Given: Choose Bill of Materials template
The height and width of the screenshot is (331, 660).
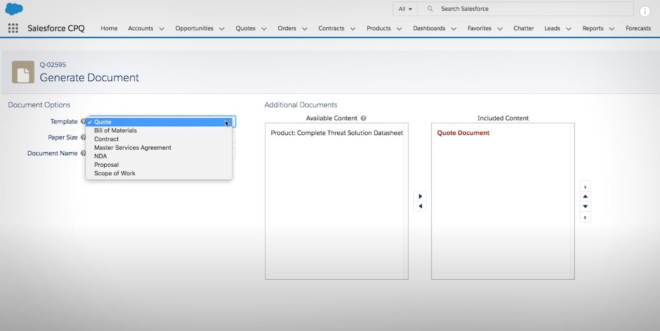Looking at the screenshot, I should click(x=159, y=131).
